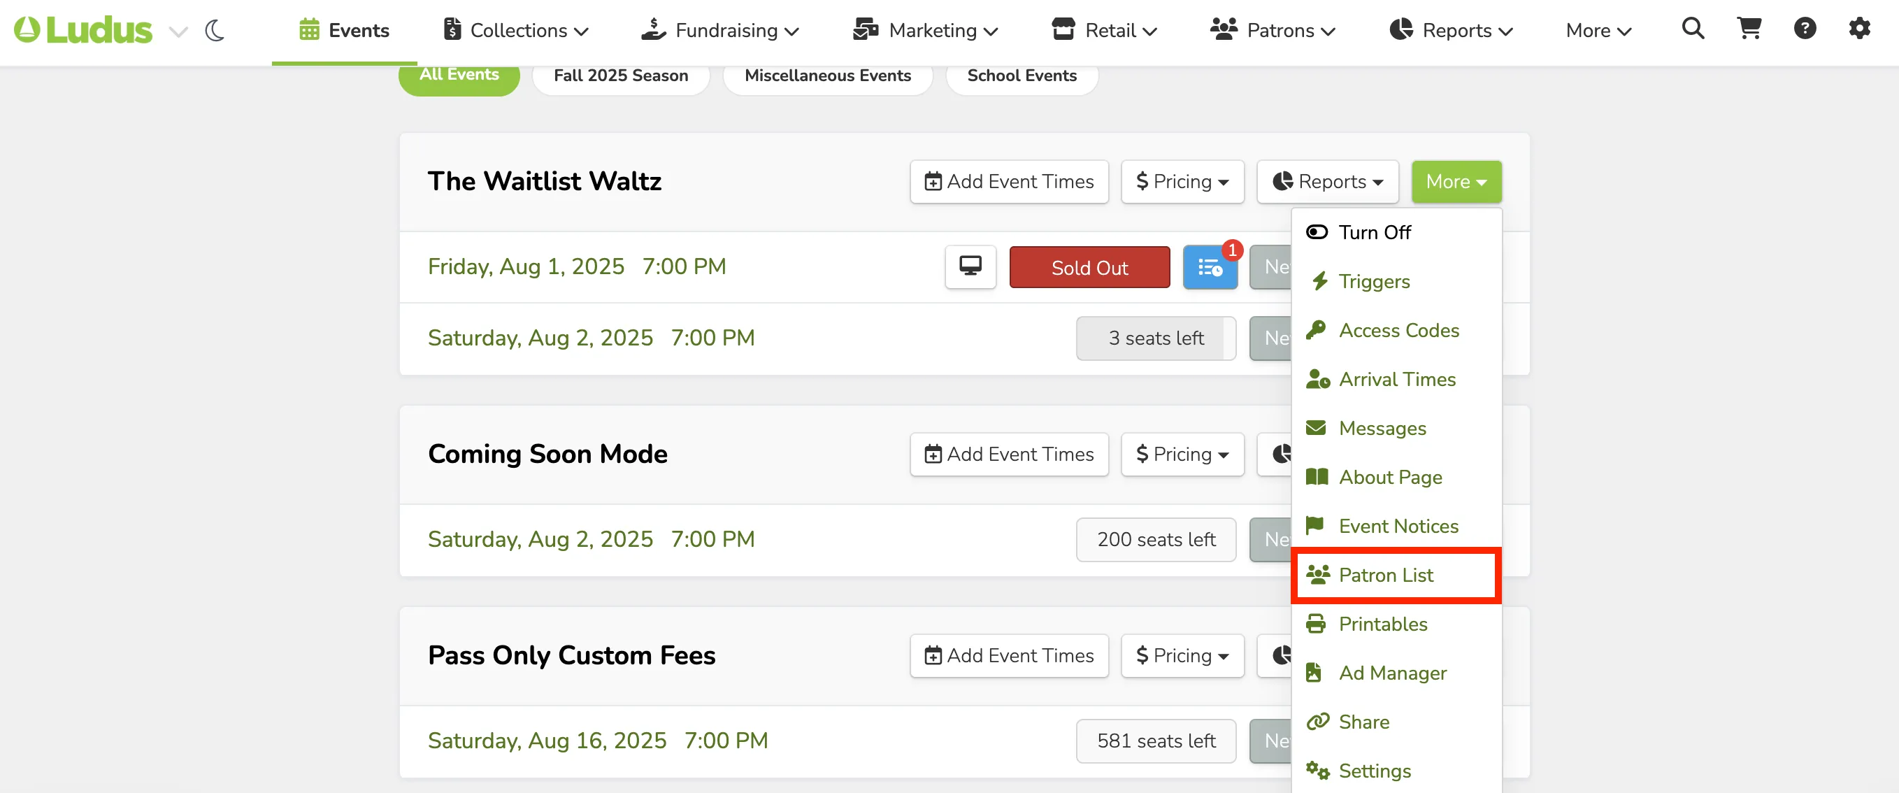This screenshot has height=793, width=1899.
Task: Open the help question mark icon
Action: click(x=1805, y=29)
